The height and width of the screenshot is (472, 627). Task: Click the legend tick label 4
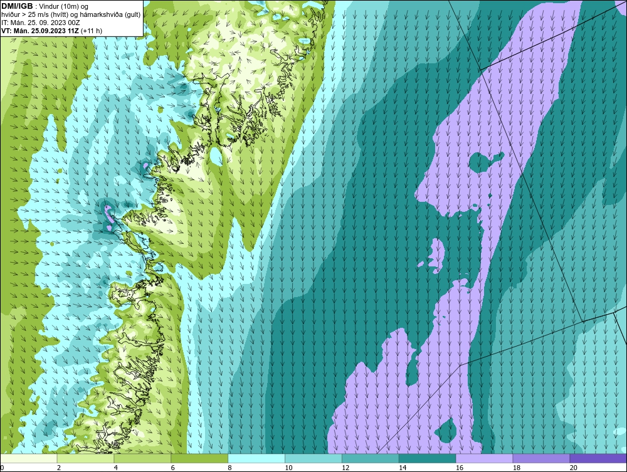(x=116, y=468)
